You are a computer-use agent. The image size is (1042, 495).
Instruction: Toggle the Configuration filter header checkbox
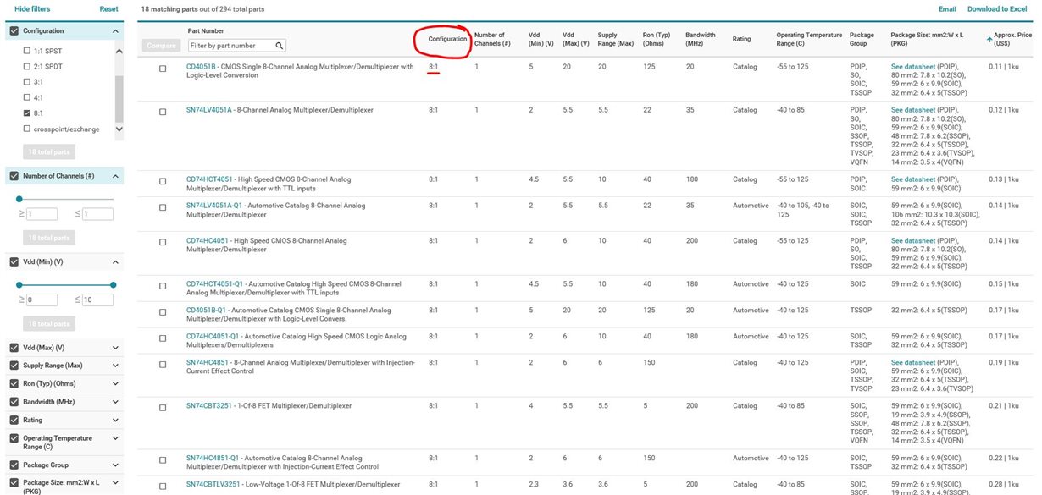[x=14, y=31]
